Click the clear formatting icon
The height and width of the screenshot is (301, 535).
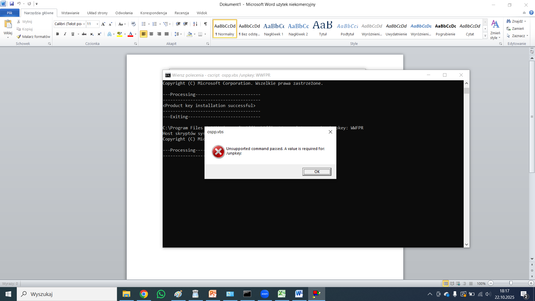(x=133, y=24)
